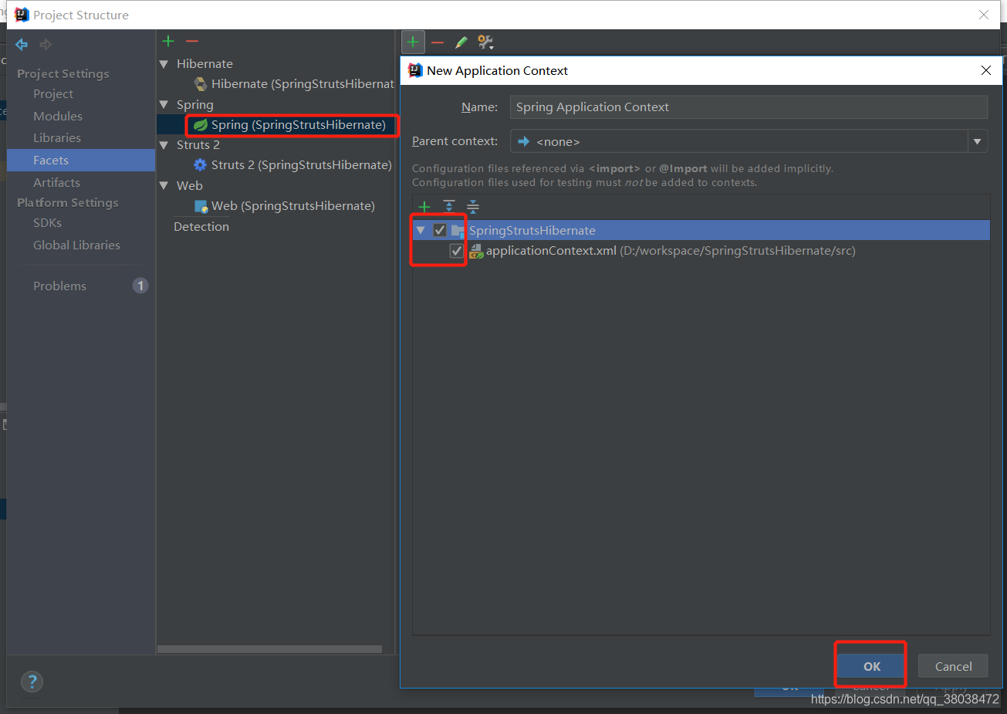
Task: Click the green plus icon above file tree
Action: coord(424,207)
